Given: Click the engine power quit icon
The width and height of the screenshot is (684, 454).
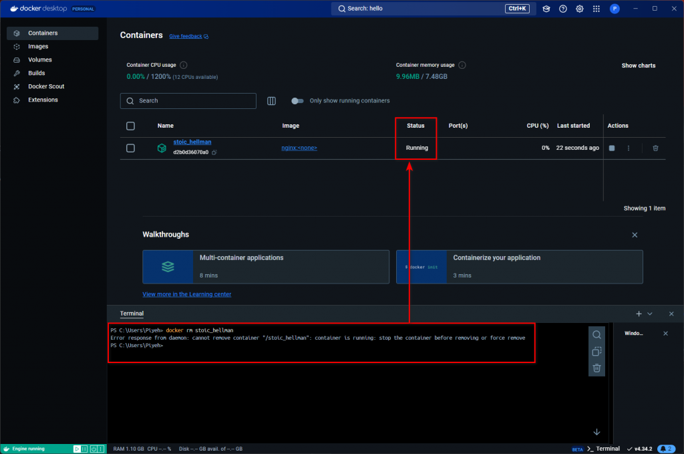Looking at the screenshot, I should (x=94, y=449).
